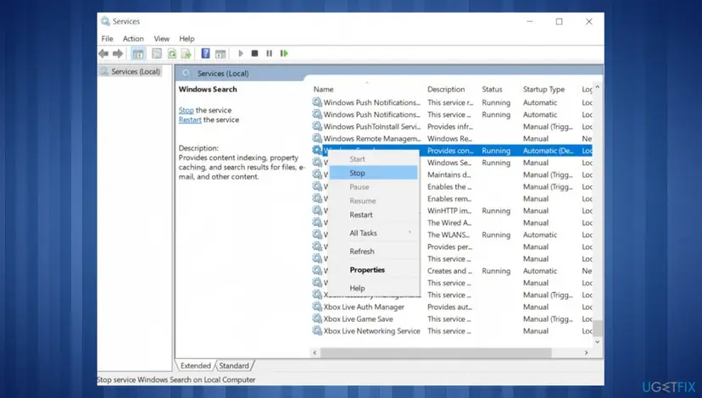The width and height of the screenshot is (702, 398).
Task: Click the 'Windows Re...' description cell
Action: 449,139
